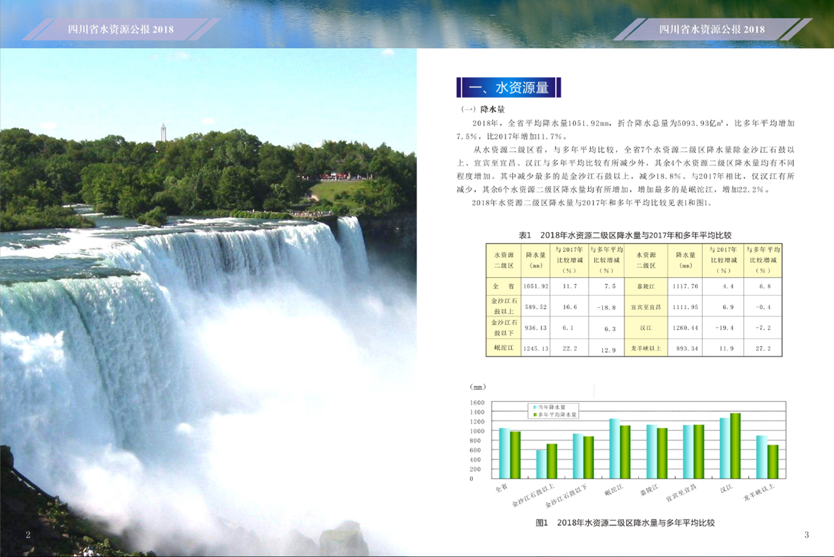Click table cell 全 省
This screenshot has width=834, height=557.
[502, 287]
